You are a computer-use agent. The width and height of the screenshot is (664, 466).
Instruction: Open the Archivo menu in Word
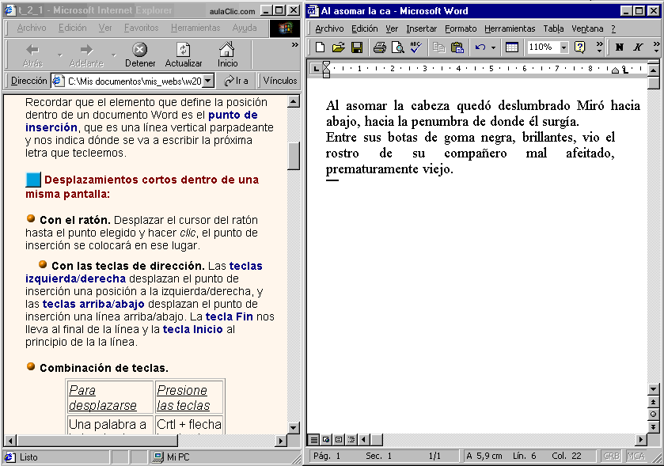[x=329, y=28]
